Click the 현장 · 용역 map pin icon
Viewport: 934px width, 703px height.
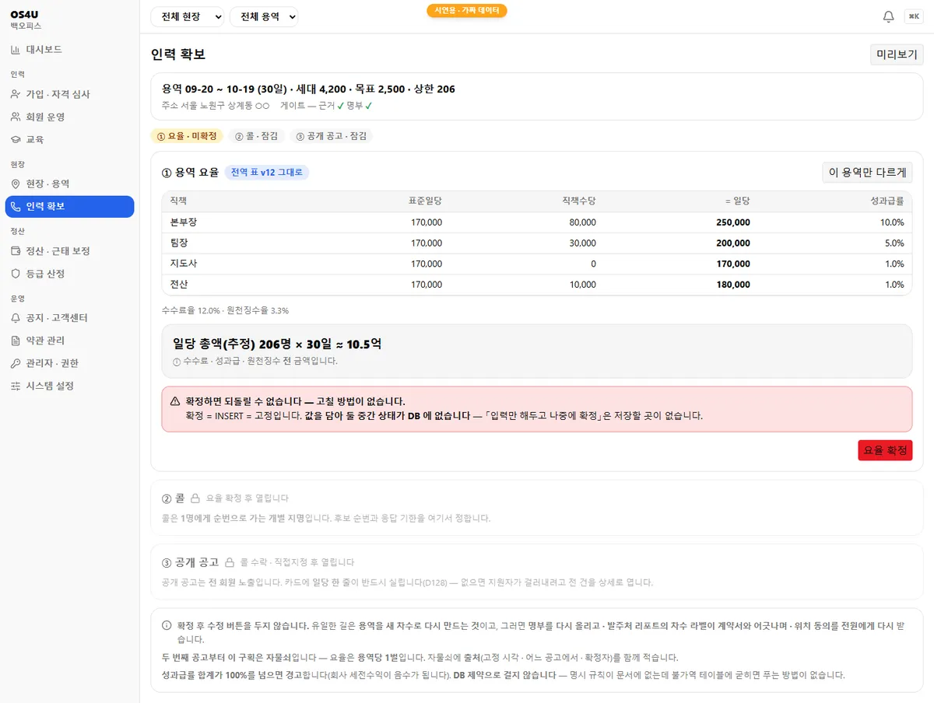click(x=16, y=184)
